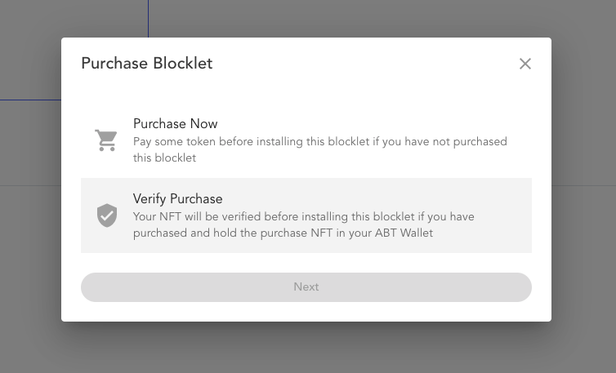The height and width of the screenshot is (373, 616).
Task: Close the Purchase Blocklet dialog
Action: tap(525, 64)
